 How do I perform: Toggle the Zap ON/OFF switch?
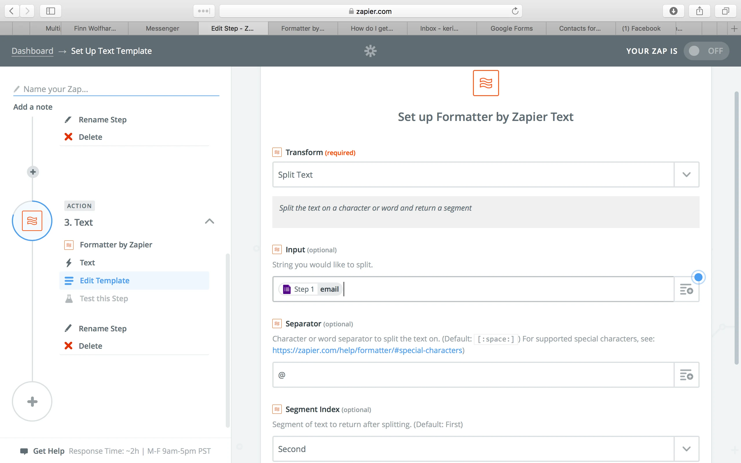(706, 51)
